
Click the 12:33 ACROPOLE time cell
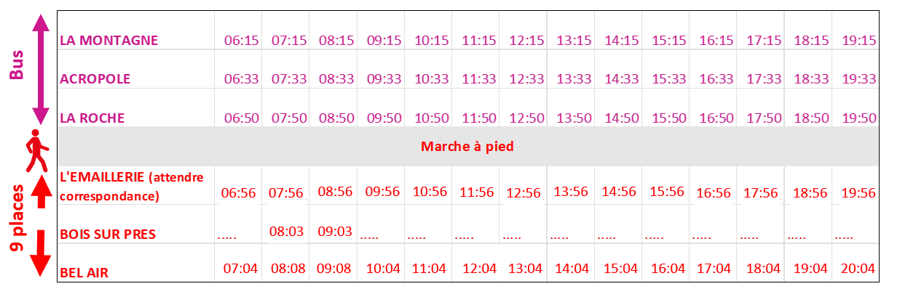pos(526,79)
